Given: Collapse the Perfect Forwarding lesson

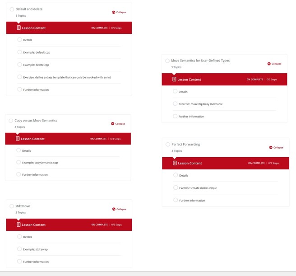Looking at the screenshot, I should pyautogui.click(x=276, y=147).
